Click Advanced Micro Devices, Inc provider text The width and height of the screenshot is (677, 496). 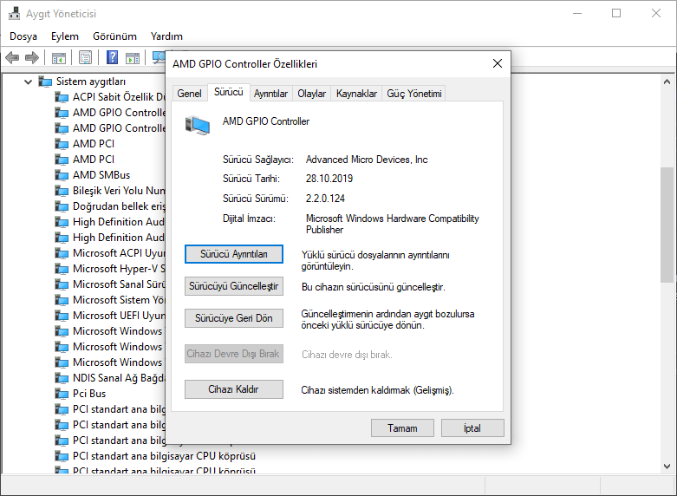tap(367, 160)
